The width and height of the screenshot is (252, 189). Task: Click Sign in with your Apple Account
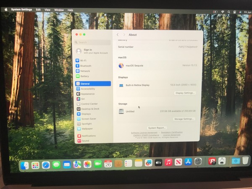92,51
